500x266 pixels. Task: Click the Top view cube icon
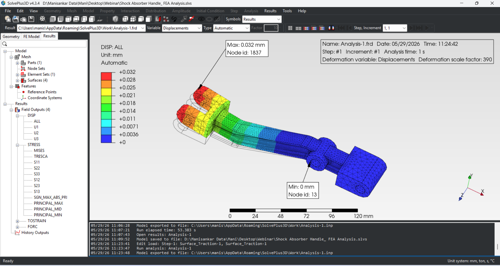pyautogui.click(x=68, y=19)
